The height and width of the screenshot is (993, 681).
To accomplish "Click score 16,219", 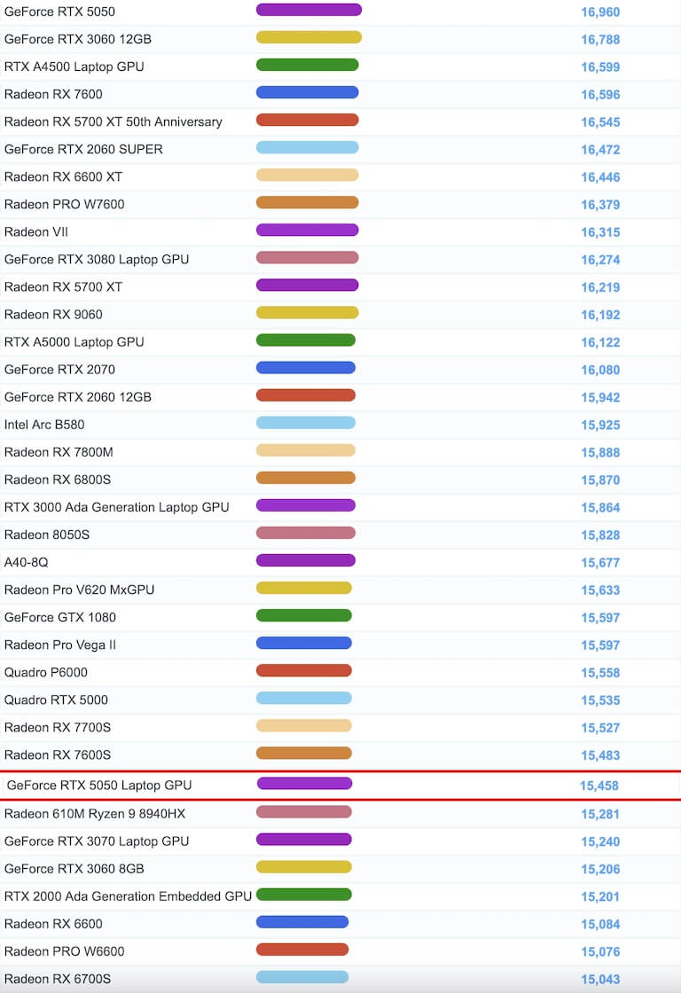I will tap(600, 287).
